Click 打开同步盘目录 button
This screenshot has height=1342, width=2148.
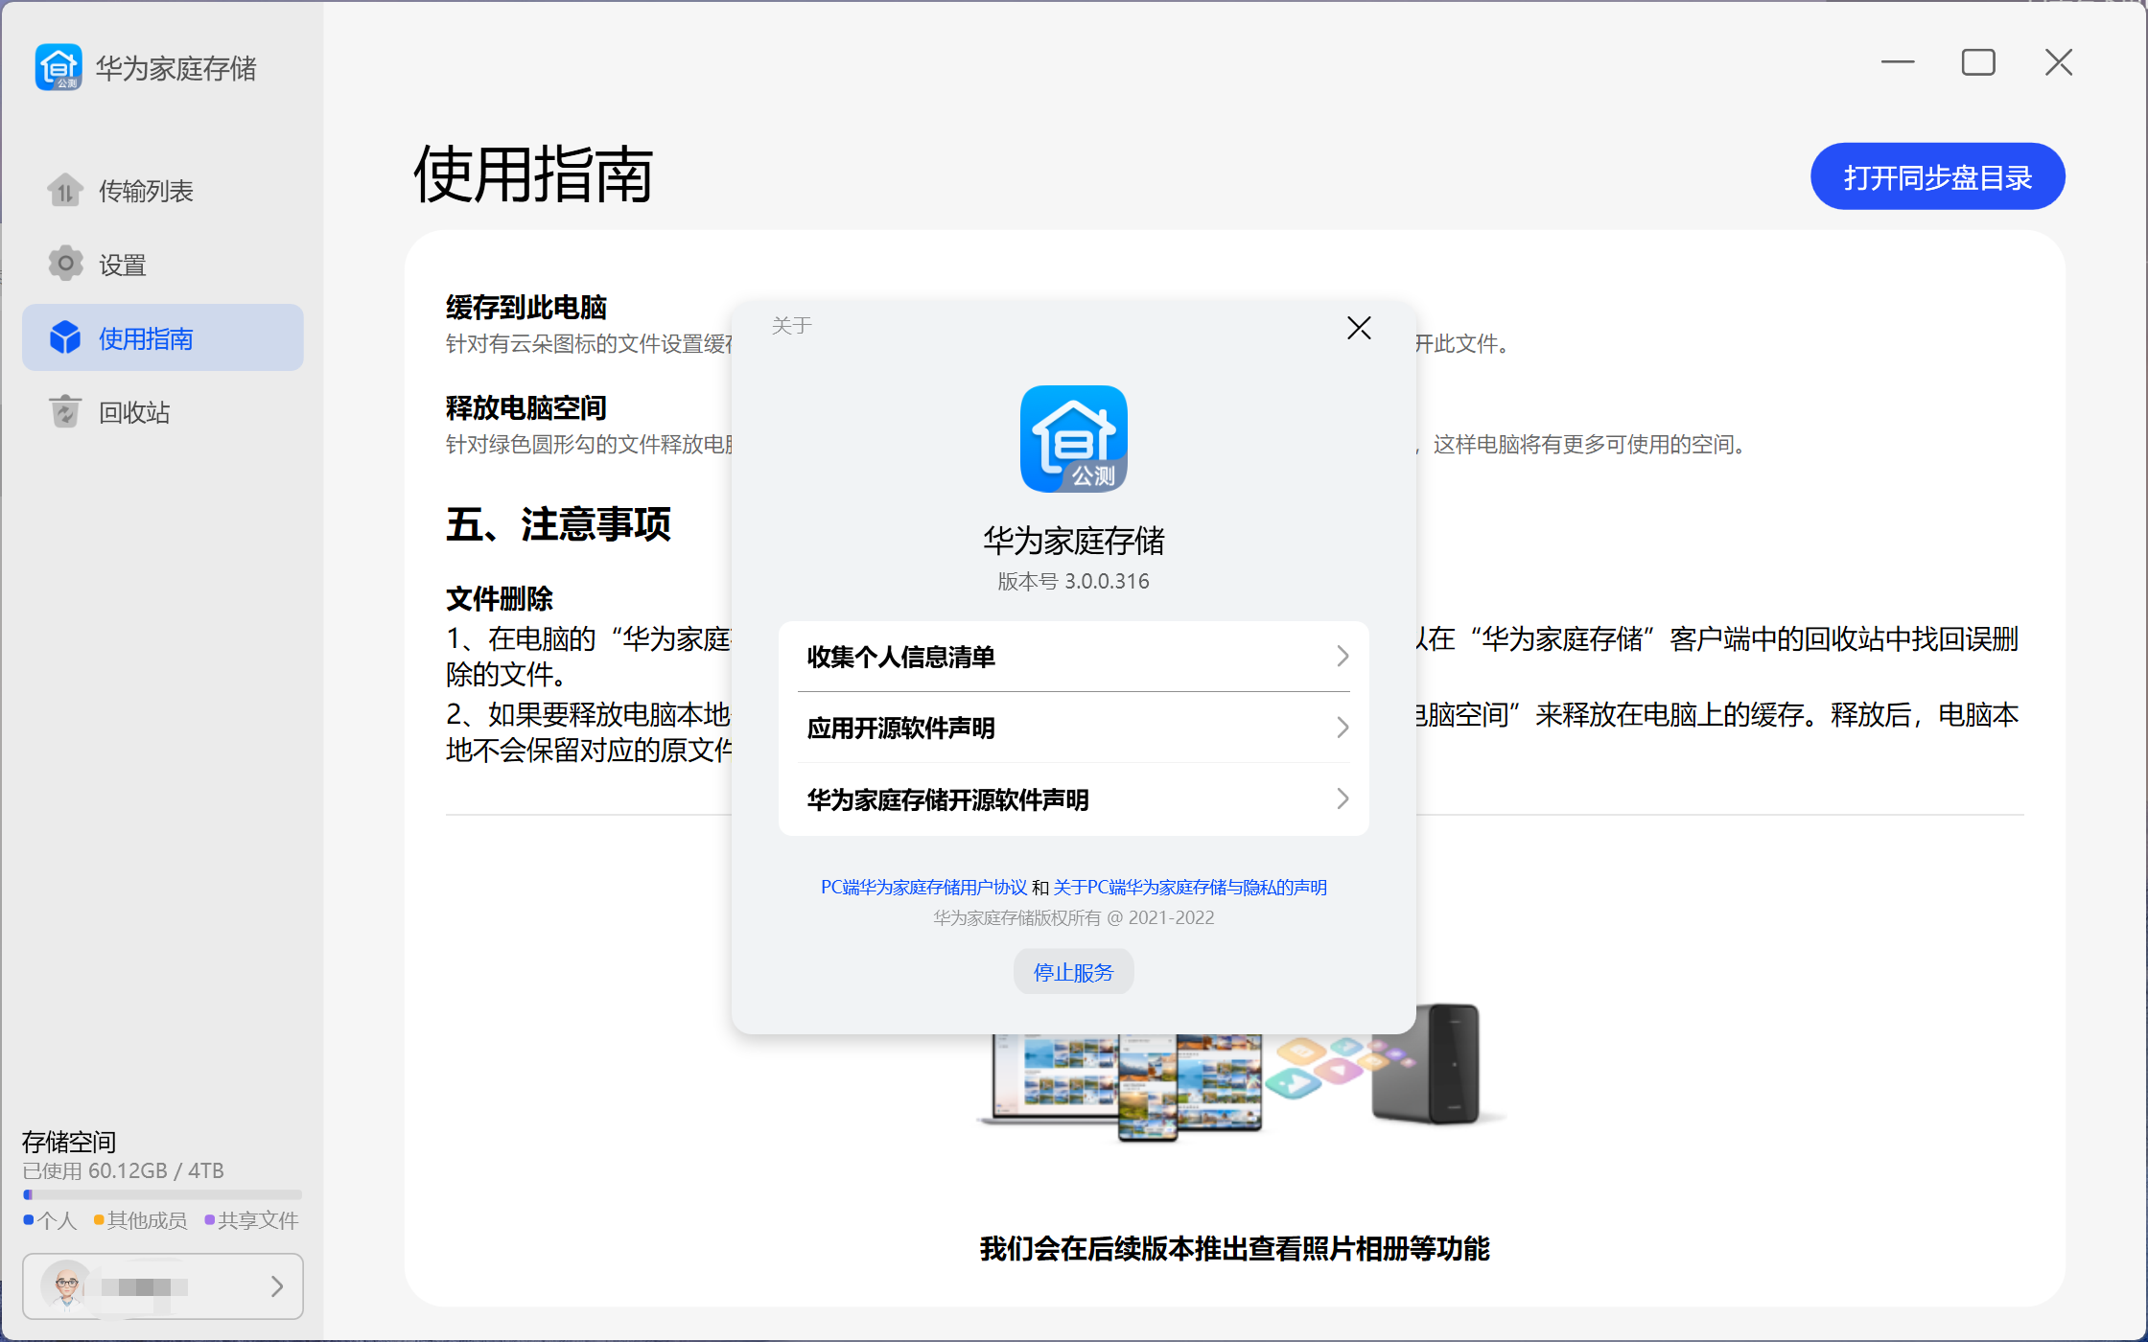pos(1937,176)
